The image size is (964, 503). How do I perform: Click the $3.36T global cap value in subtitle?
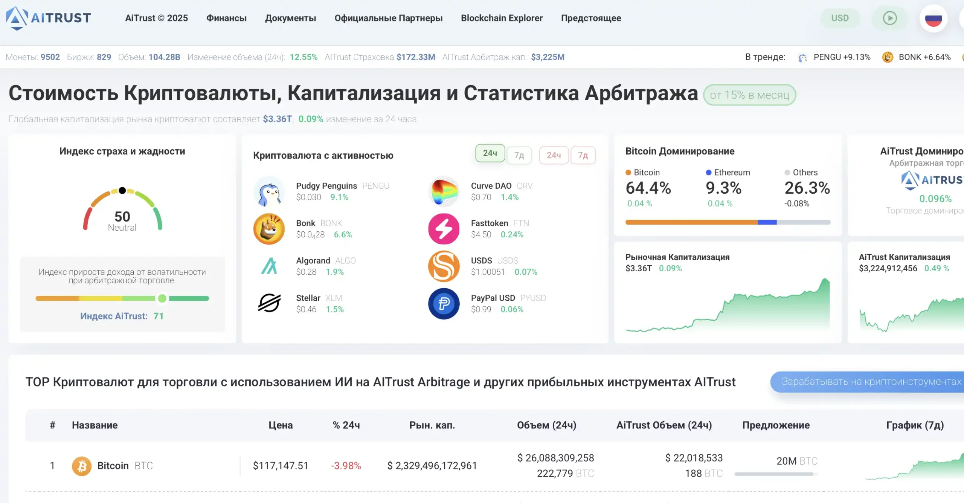click(277, 119)
